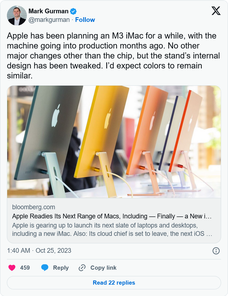
Task: Expand the Read 22 replies button
Action: 114,283
